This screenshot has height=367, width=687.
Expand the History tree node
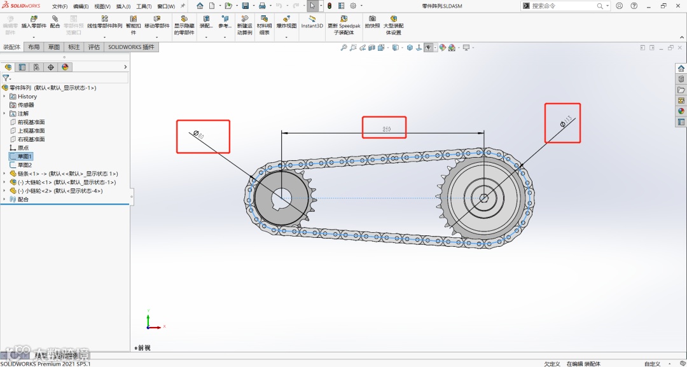coord(4,96)
